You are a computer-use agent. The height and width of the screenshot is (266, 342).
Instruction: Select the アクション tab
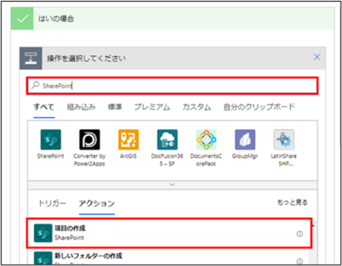pyautogui.click(x=97, y=203)
